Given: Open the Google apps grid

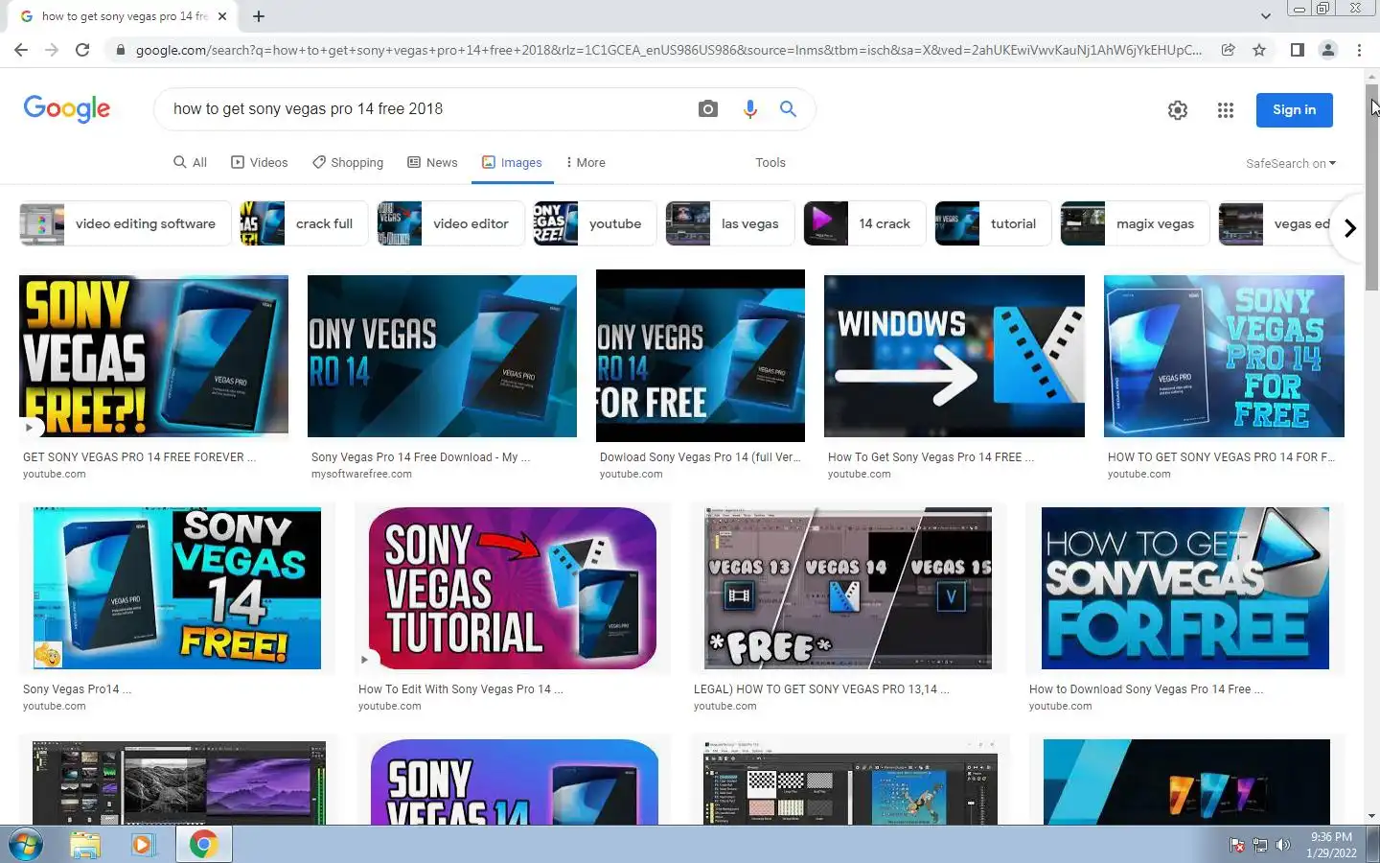Looking at the screenshot, I should click(1226, 110).
